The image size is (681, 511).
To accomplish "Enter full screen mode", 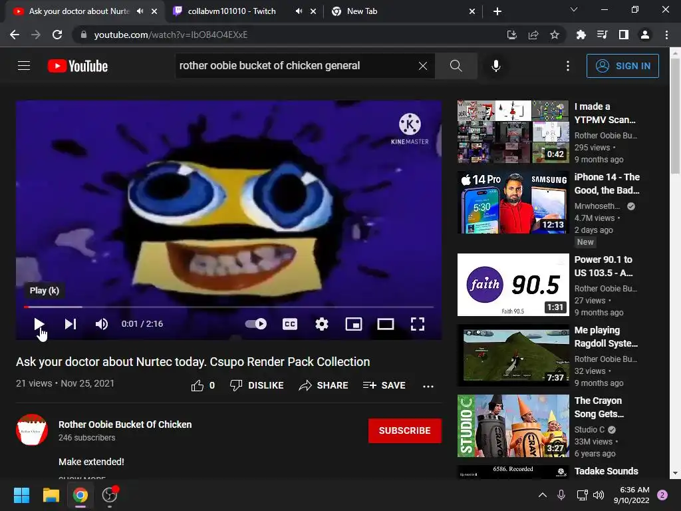I will point(418,324).
